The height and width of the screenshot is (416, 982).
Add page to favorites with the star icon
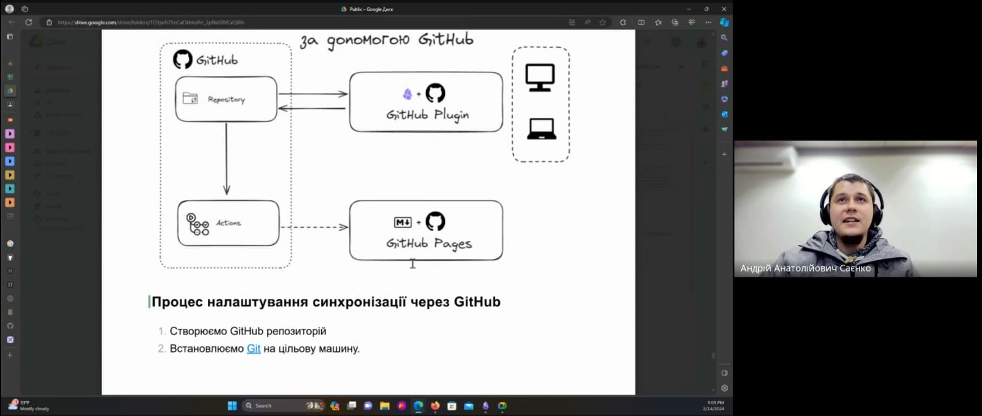coord(602,22)
